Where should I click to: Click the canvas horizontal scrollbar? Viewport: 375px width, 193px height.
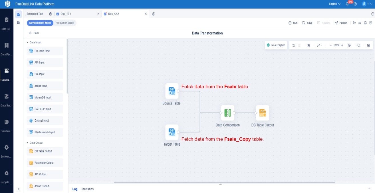coord(224,182)
